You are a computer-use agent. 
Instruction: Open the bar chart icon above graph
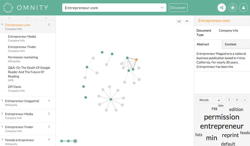tap(179, 21)
